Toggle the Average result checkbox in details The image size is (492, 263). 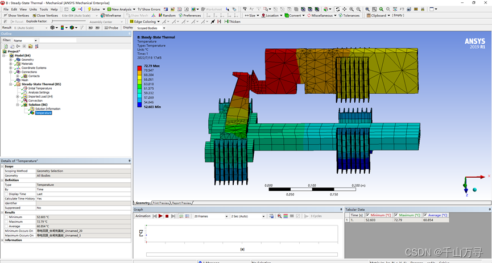pyautogui.click(x=6, y=226)
